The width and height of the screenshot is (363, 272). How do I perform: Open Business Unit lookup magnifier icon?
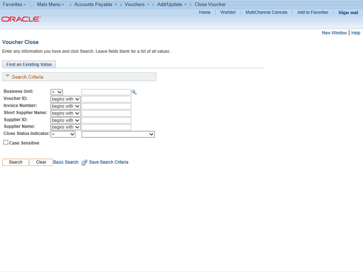coord(134,92)
